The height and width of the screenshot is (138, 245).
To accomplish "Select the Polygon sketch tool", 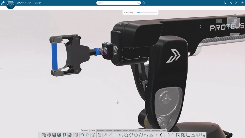I will coord(136,135).
